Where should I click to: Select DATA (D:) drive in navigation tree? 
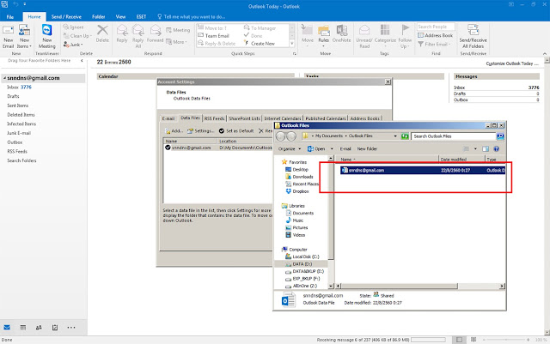pos(302,264)
